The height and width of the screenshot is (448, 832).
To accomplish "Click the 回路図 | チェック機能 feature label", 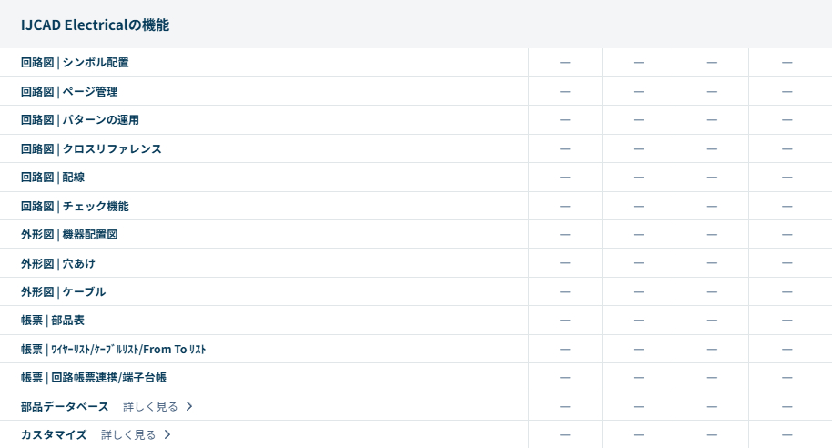I will (x=75, y=206).
